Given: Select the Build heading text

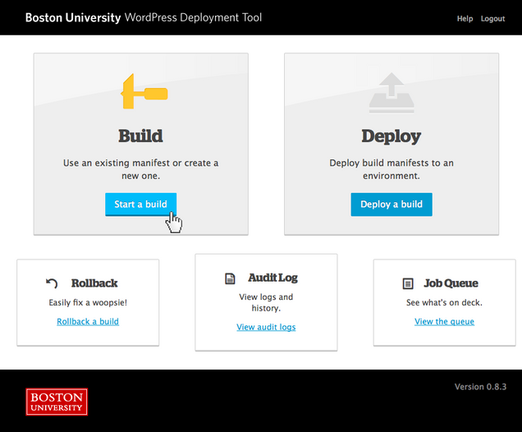Looking at the screenshot, I should [x=140, y=136].
